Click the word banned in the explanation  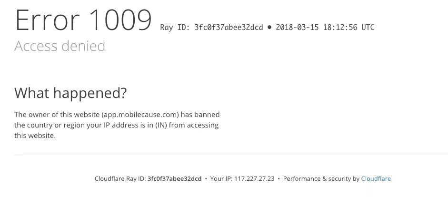point(207,115)
